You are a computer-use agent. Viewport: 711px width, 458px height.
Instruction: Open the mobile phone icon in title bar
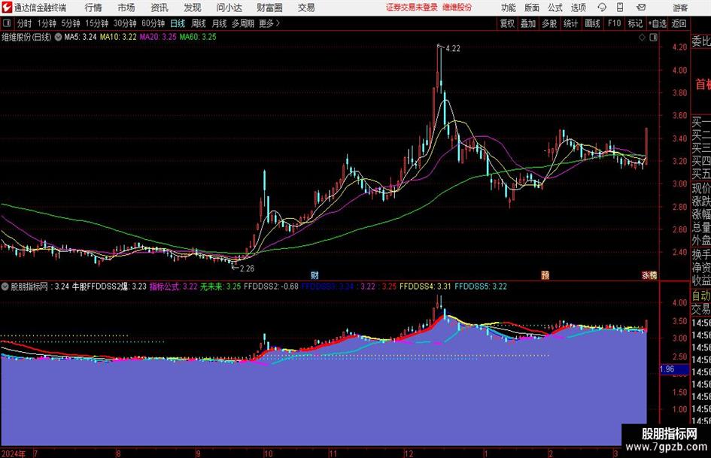[620, 8]
